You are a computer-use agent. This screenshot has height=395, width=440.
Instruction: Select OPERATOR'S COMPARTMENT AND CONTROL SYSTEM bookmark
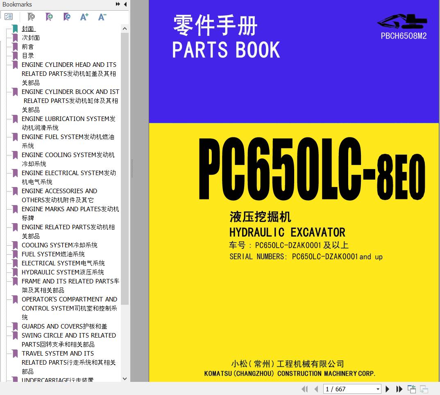pos(70,308)
